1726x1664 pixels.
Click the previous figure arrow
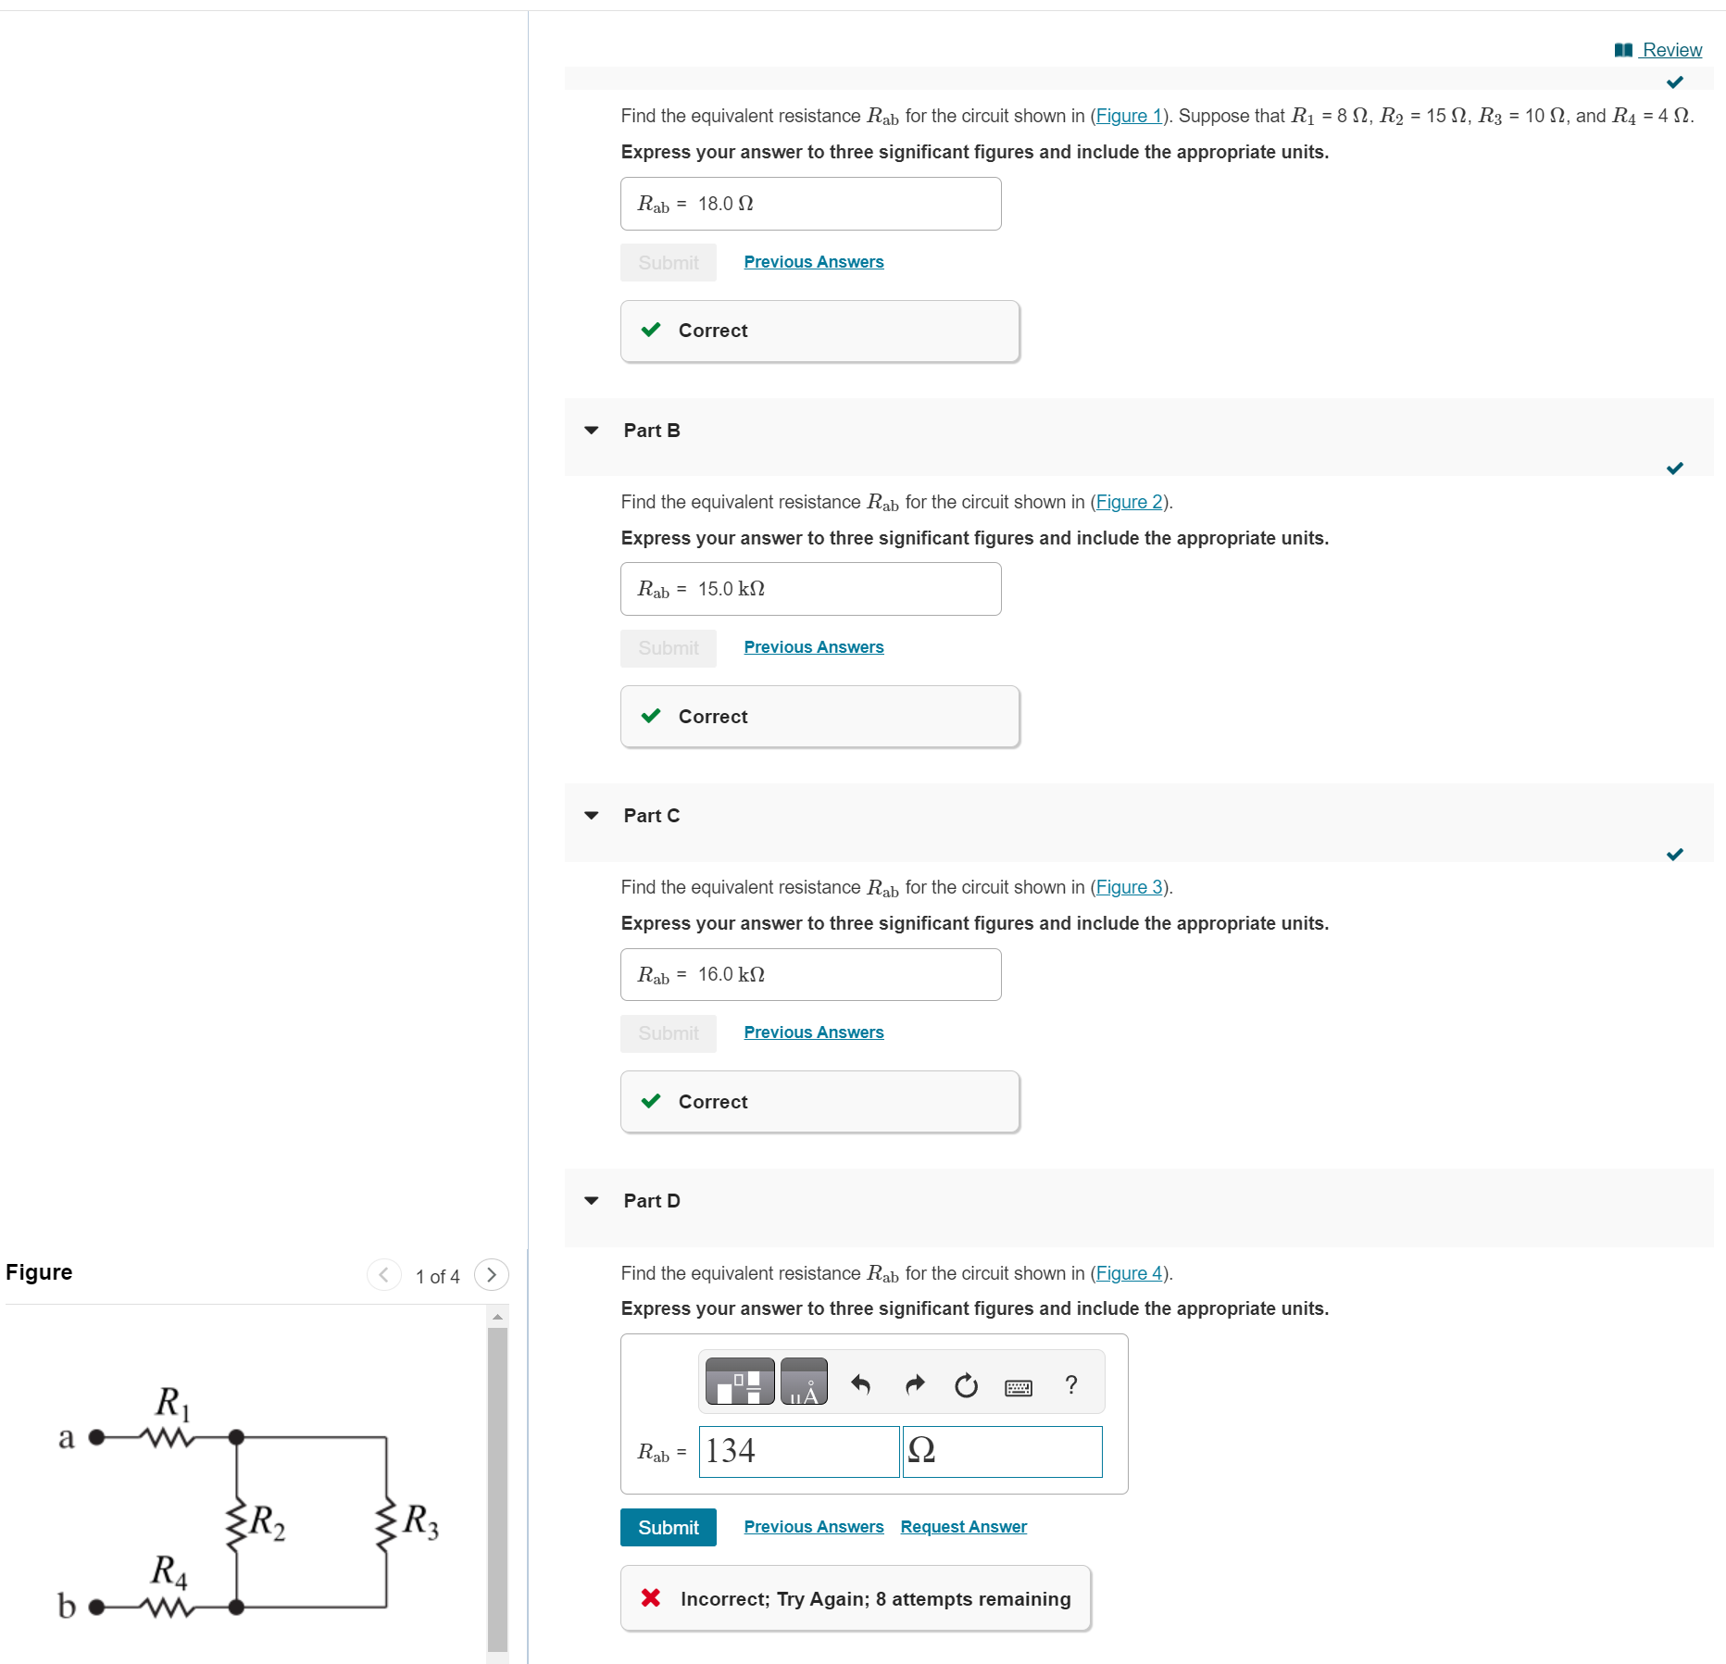pyautogui.click(x=382, y=1274)
